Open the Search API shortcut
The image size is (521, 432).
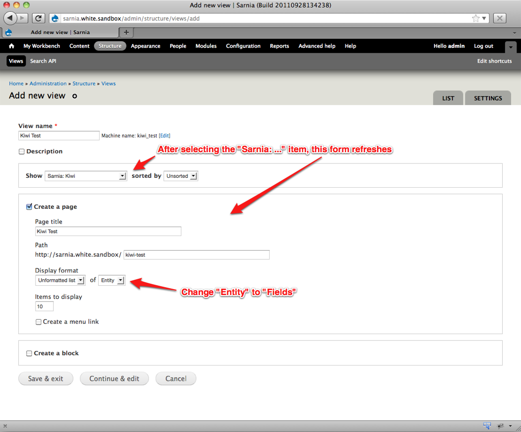[43, 61]
